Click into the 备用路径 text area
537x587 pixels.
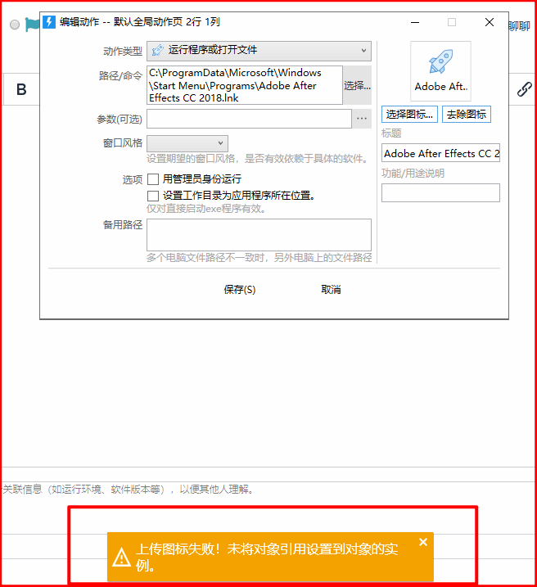[259, 235]
